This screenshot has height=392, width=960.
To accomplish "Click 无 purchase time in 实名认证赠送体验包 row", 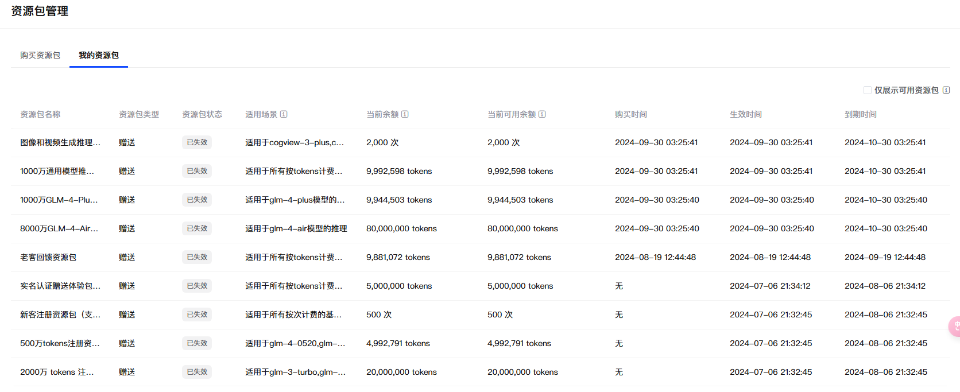I will 619,286.
